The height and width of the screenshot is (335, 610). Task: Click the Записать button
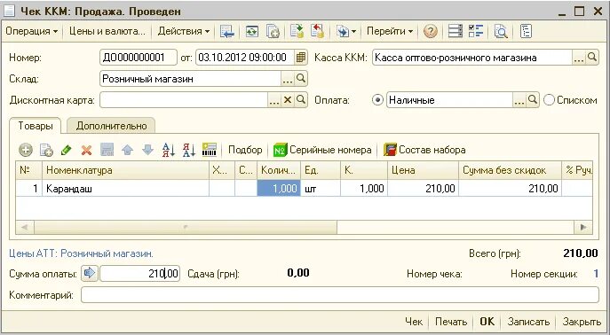click(x=528, y=322)
